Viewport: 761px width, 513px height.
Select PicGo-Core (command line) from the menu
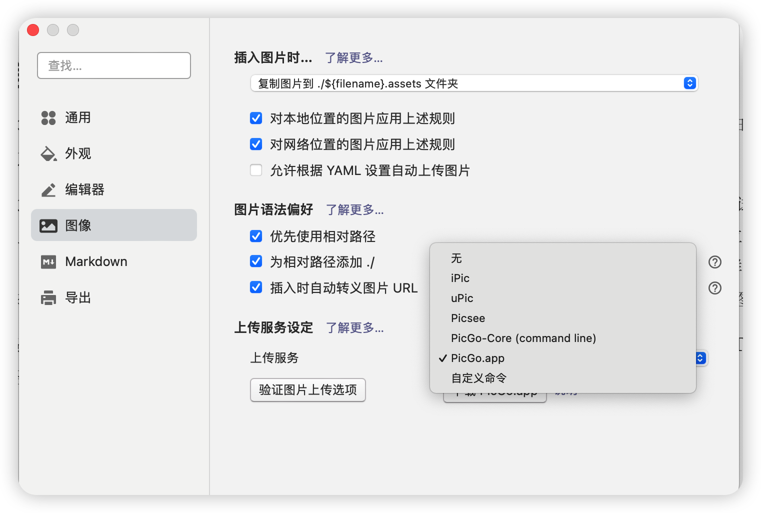point(523,338)
